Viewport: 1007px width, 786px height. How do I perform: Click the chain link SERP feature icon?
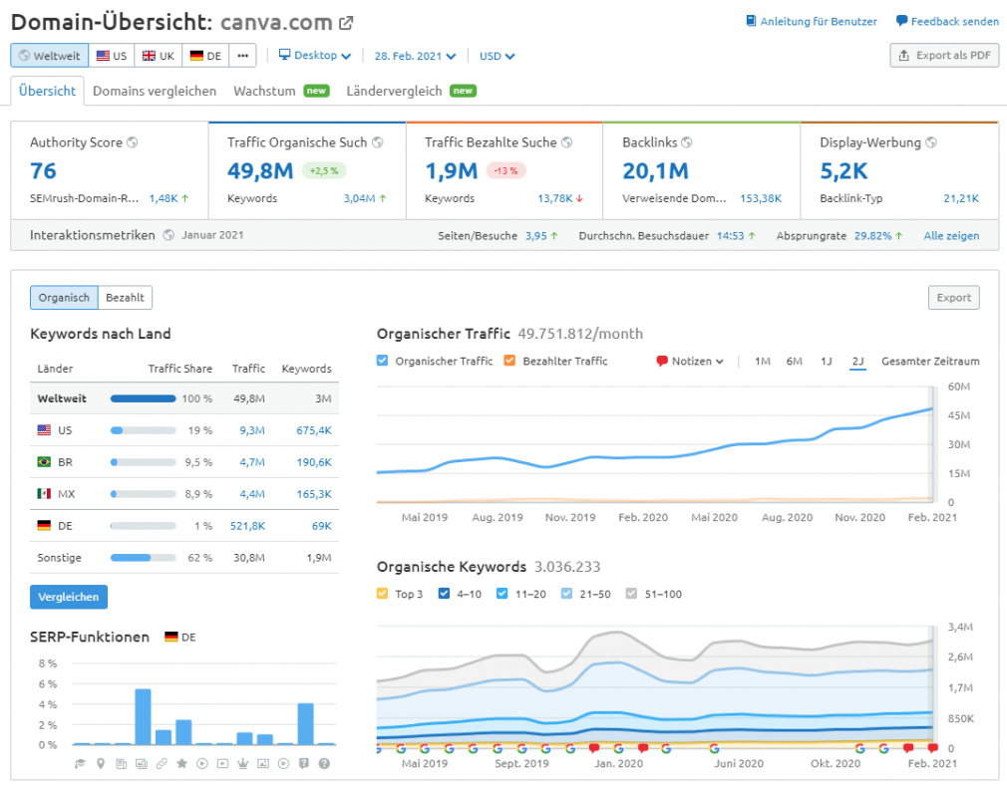(162, 763)
